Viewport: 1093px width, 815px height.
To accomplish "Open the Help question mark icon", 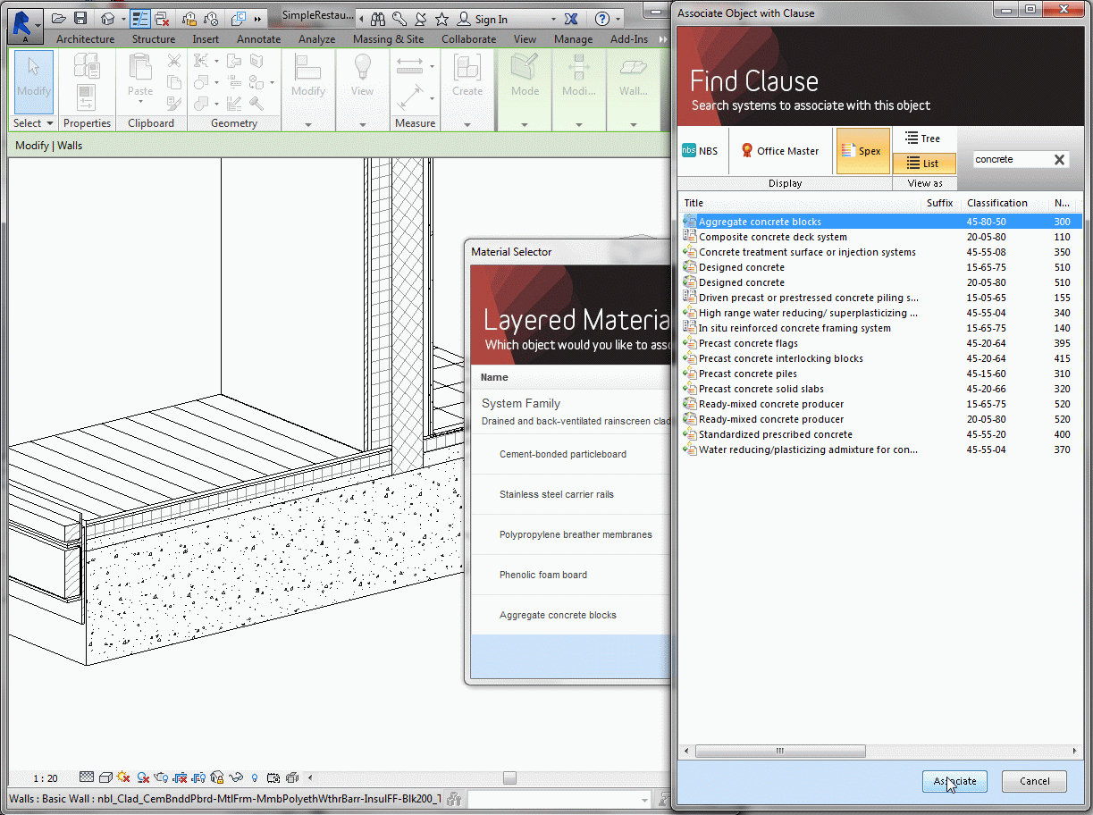I will coord(602,19).
